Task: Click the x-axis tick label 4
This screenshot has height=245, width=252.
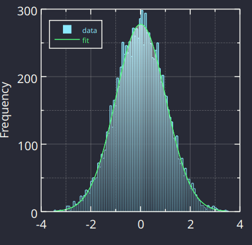Action: tap(240, 224)
